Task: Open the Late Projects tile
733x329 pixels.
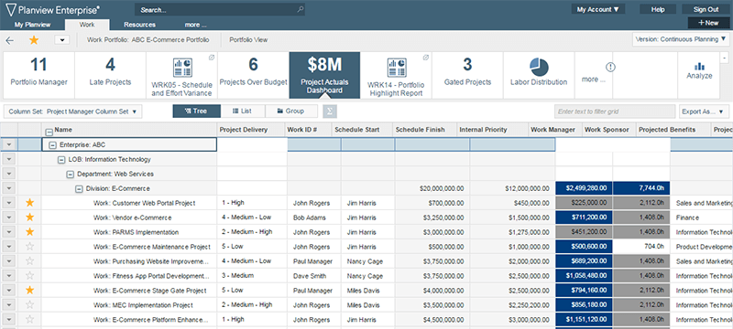Action: [110, 75]
